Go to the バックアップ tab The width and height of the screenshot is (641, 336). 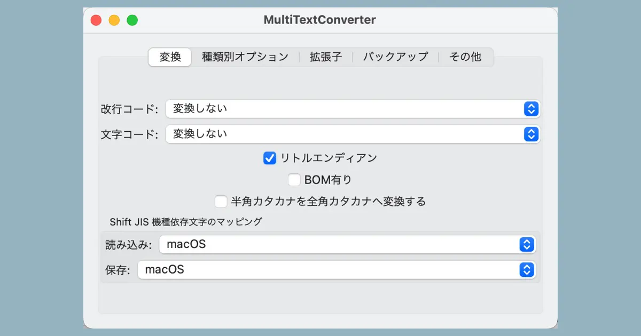[395, 57]
